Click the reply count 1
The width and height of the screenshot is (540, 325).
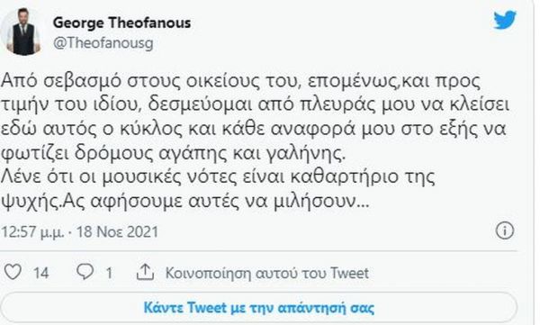109,274
